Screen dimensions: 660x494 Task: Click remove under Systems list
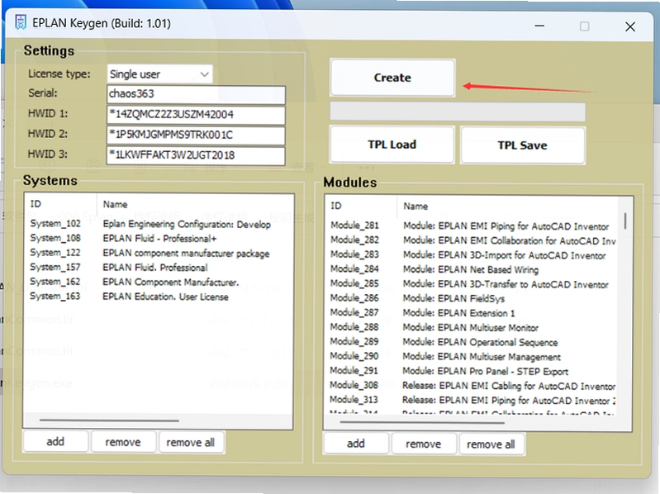tap(123, 442)
